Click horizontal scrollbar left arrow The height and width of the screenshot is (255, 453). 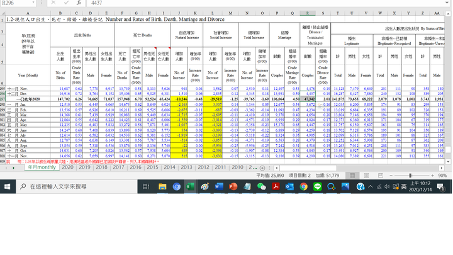(x=276, y=168)
